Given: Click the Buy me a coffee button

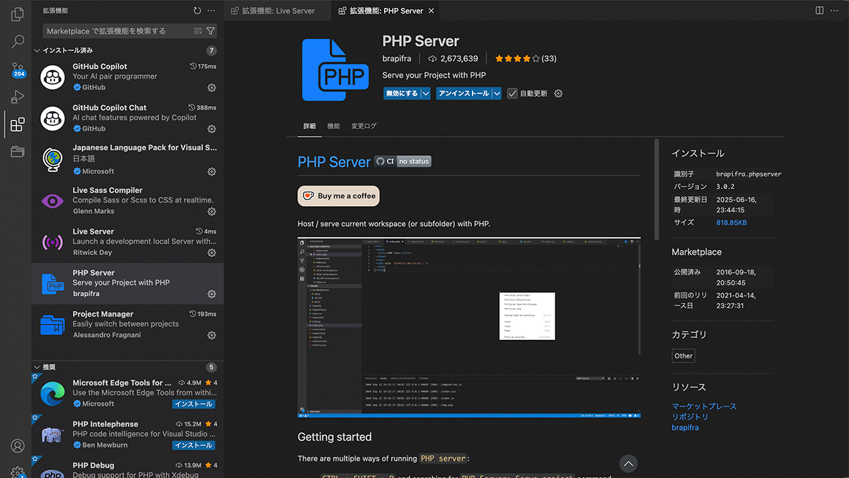Looking at the screenshot, I should (x=339, y=196).
